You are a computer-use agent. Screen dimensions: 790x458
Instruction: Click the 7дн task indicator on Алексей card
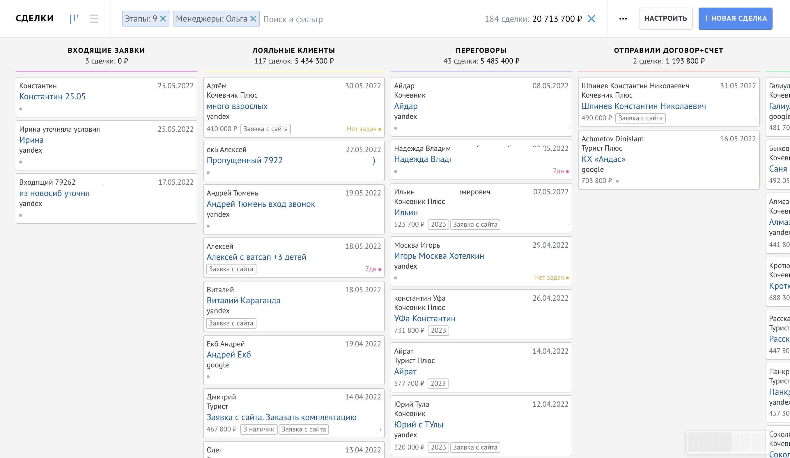[373, 269]
